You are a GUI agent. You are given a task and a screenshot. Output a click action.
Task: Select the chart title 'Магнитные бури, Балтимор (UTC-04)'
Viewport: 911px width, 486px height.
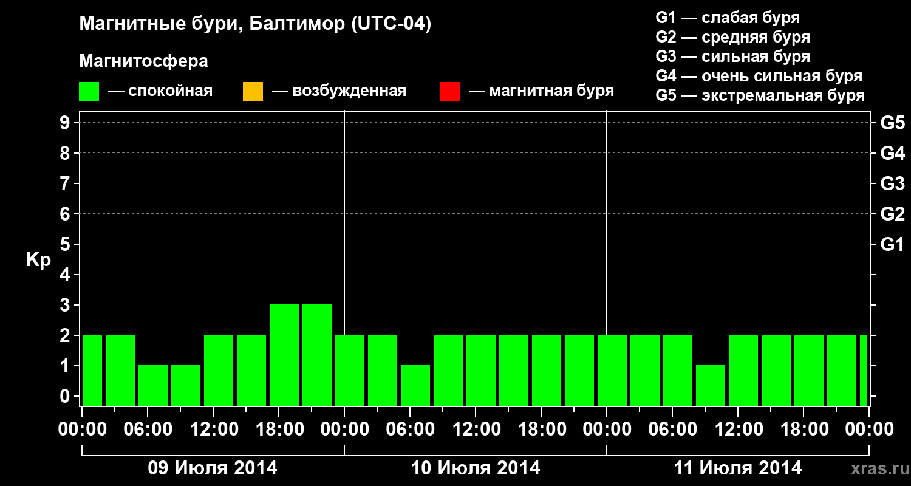click(255, 25)
